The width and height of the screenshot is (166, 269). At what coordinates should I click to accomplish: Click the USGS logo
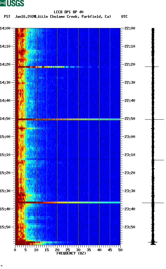click(x=12, y=3)
